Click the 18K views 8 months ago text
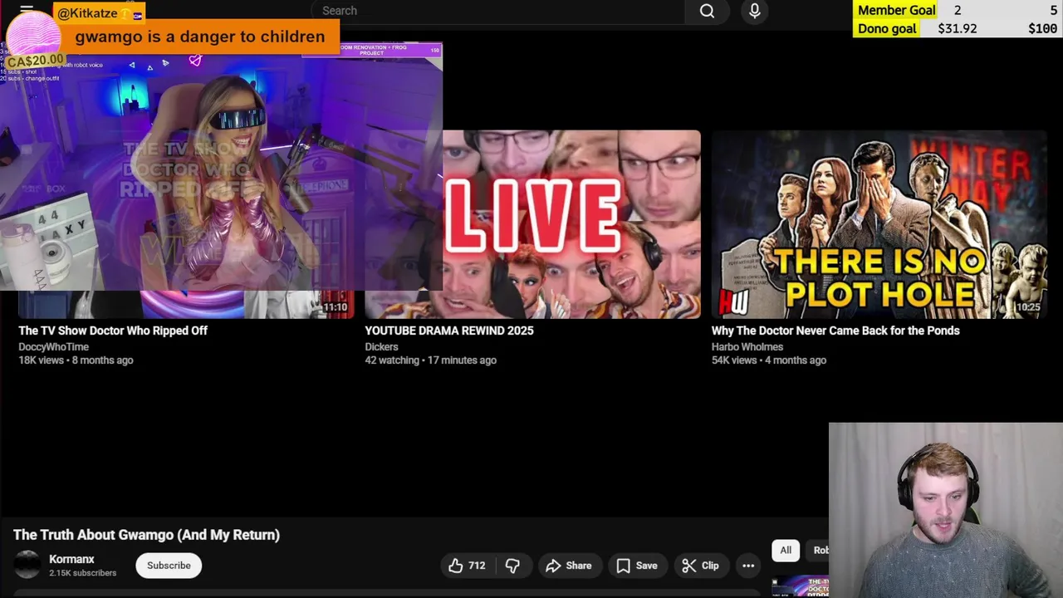Screen dimensions: 1063x598 pyautogui.click(x=76, y=360)
